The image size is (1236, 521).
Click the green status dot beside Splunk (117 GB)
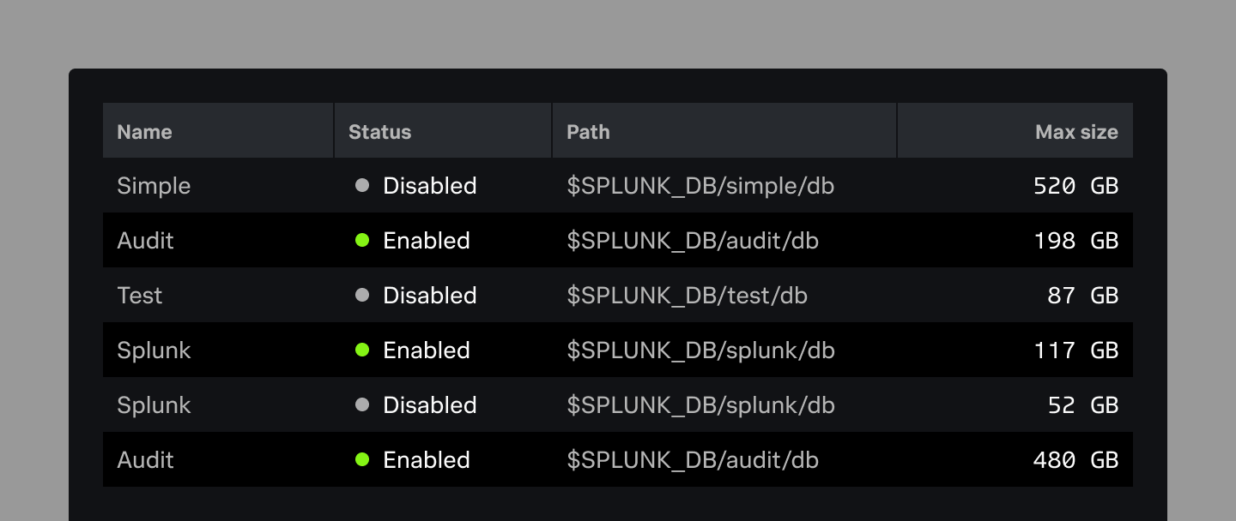coord(361,350)
